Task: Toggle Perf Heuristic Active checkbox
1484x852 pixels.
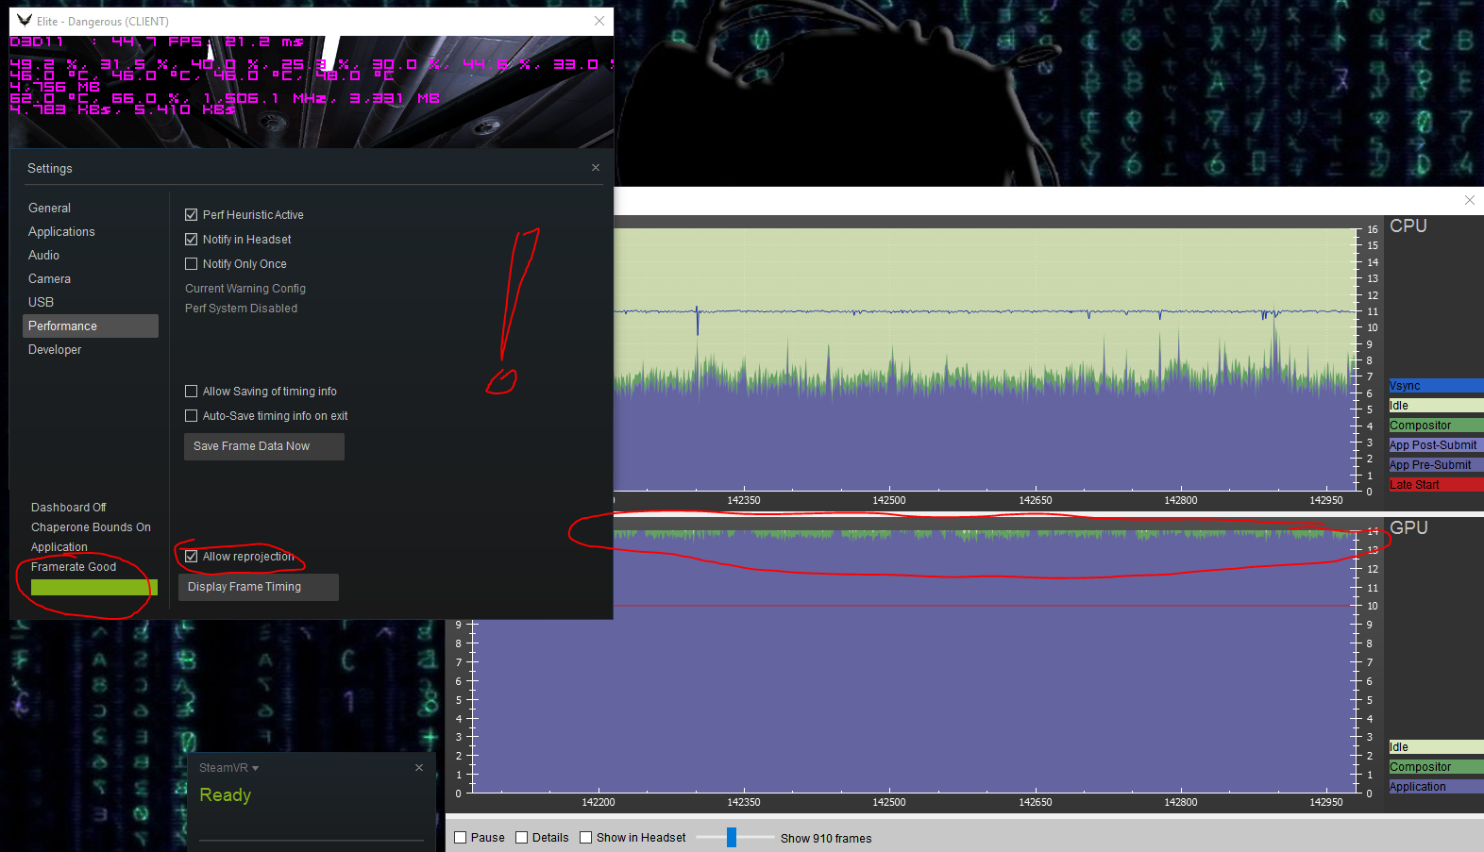Action: coord(192,215)
